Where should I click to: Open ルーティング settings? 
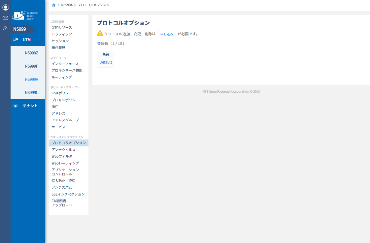pos(62,77)
